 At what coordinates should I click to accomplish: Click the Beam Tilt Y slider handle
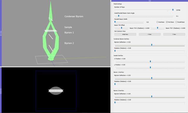point(157,28)
